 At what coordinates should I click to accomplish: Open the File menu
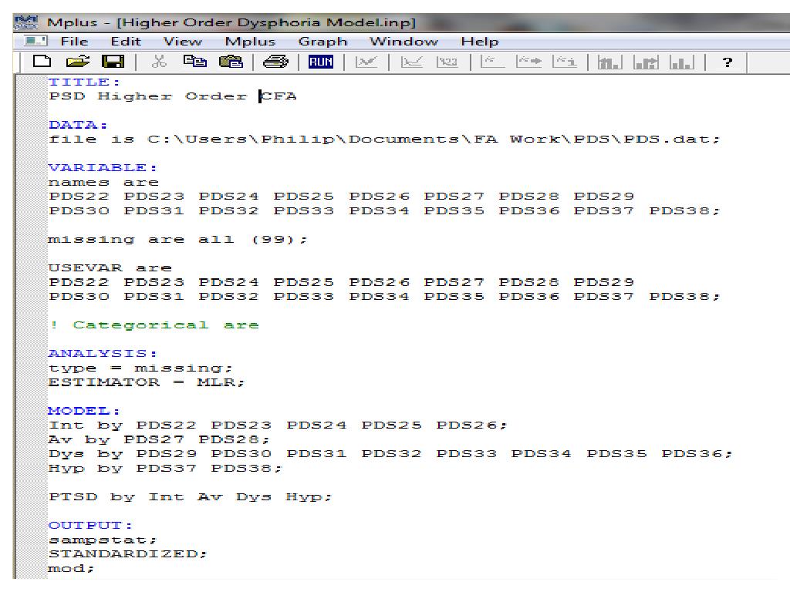(74, 42)
